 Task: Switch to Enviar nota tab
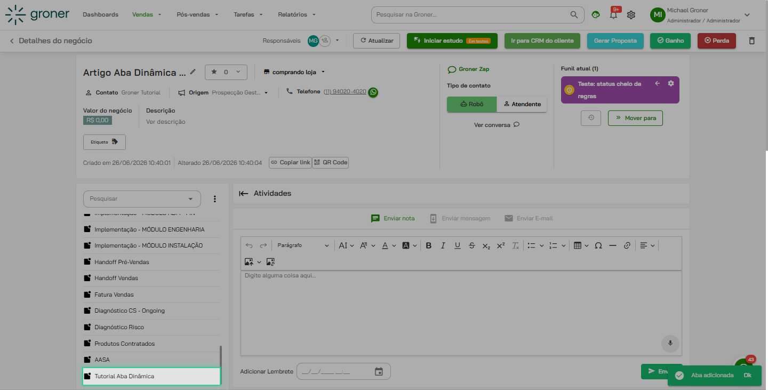click(x=393, y=218)
